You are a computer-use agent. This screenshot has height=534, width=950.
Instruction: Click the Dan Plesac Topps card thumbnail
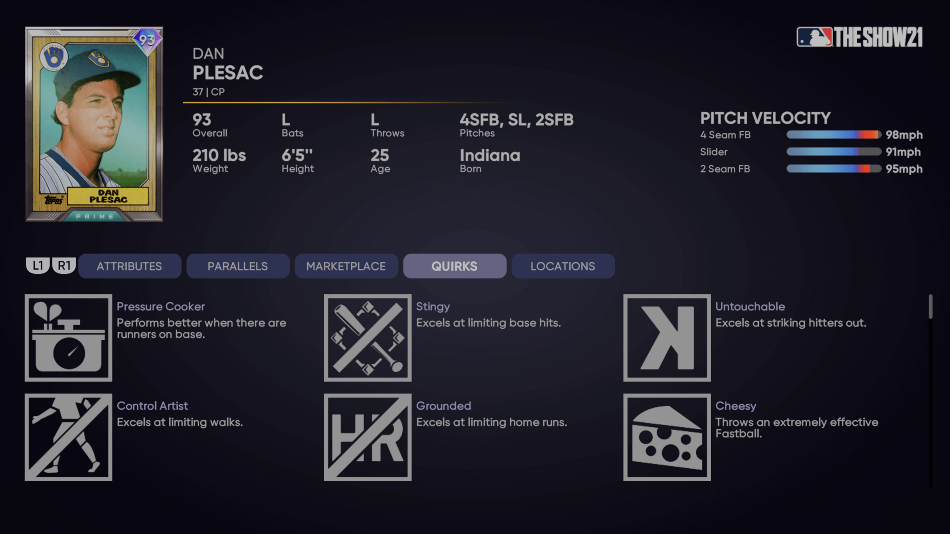[94, 124]
